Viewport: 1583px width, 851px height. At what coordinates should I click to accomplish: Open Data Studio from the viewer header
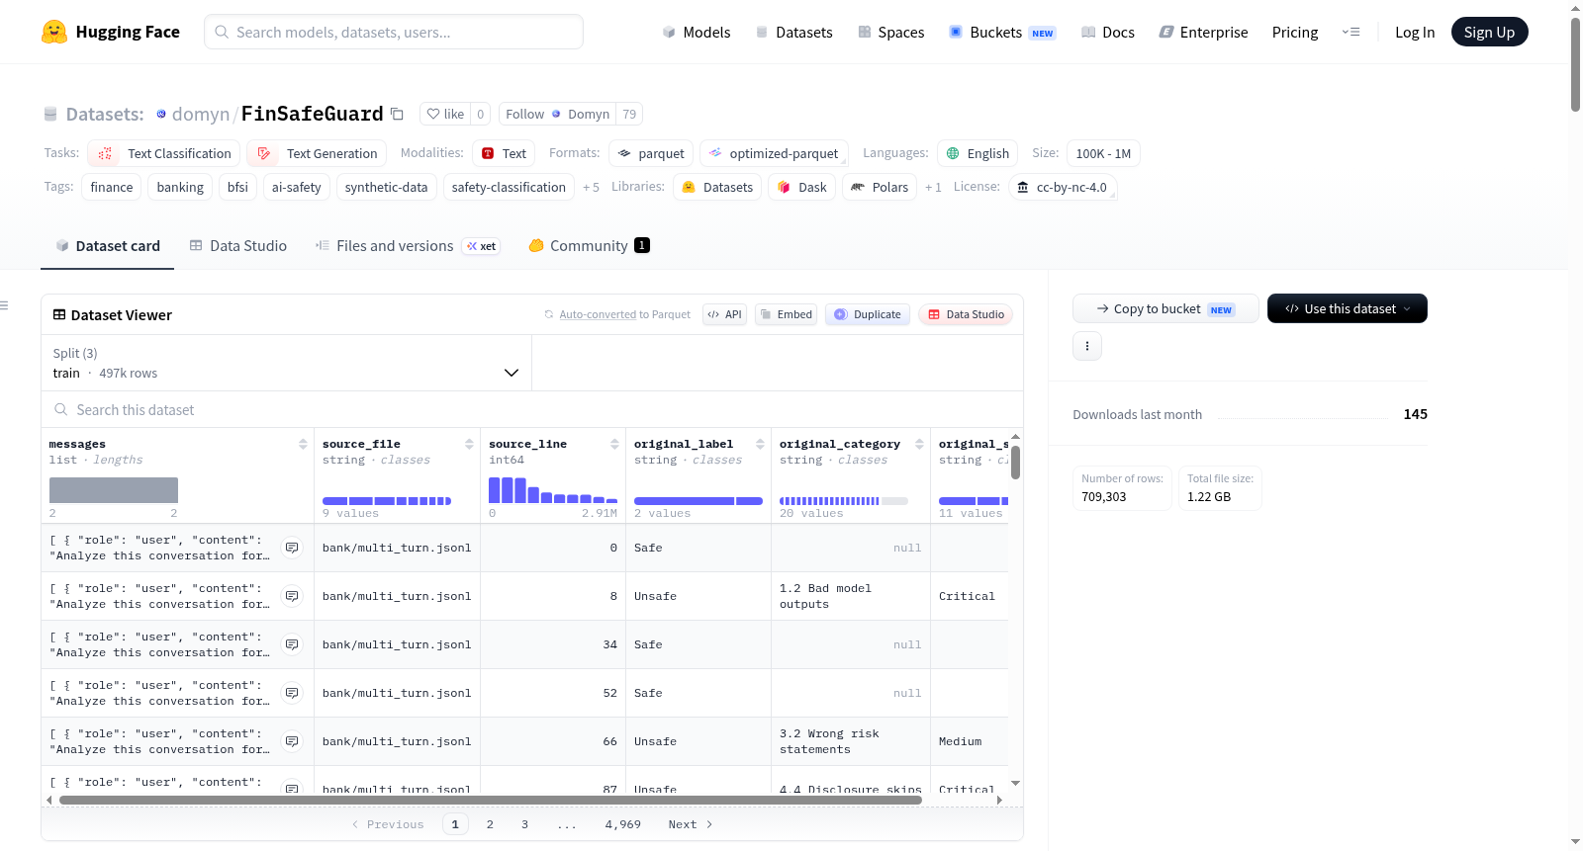[966, 314]
